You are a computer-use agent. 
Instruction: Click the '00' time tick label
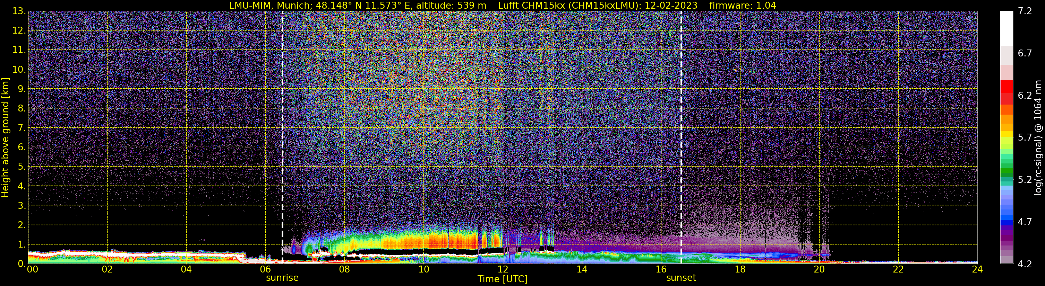[x=32, y=269]
